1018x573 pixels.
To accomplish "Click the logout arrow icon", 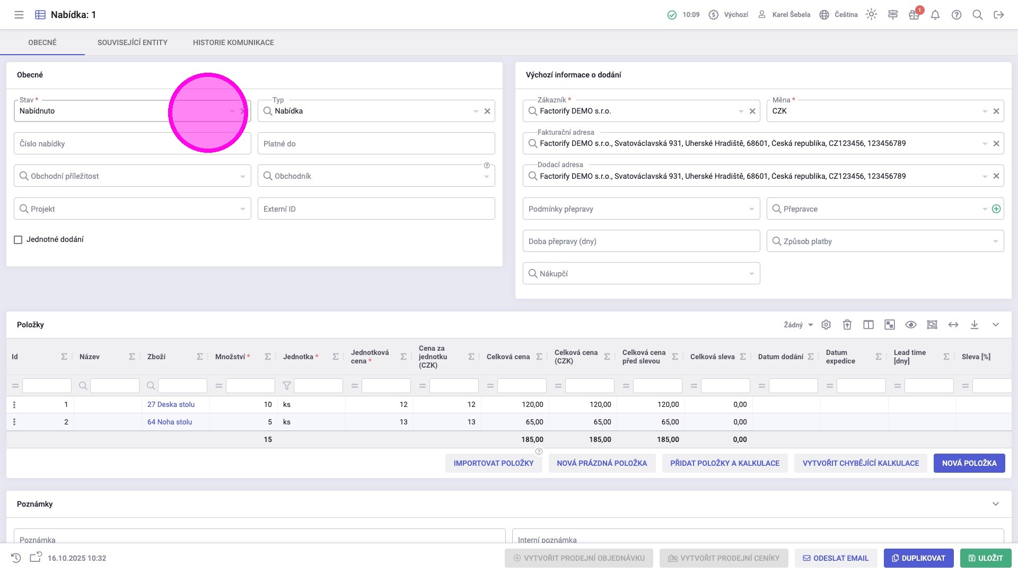I will coord(999,15).
